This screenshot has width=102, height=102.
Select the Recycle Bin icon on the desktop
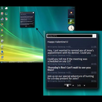2,9
